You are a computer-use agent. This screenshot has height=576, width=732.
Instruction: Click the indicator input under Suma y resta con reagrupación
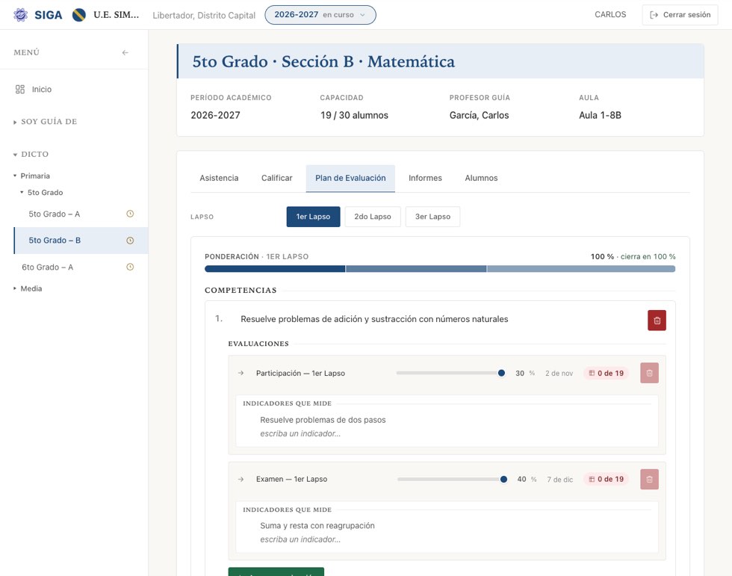300,539
